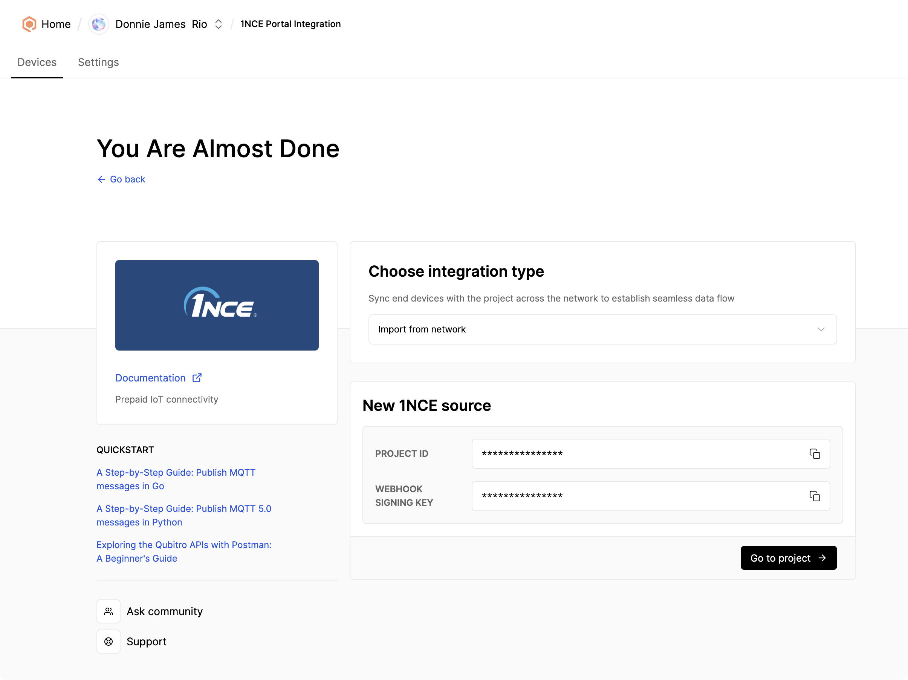Click the Project ID masked field
Image resolution: width=908 pixels, height=680 pixels.
[651, 454]
